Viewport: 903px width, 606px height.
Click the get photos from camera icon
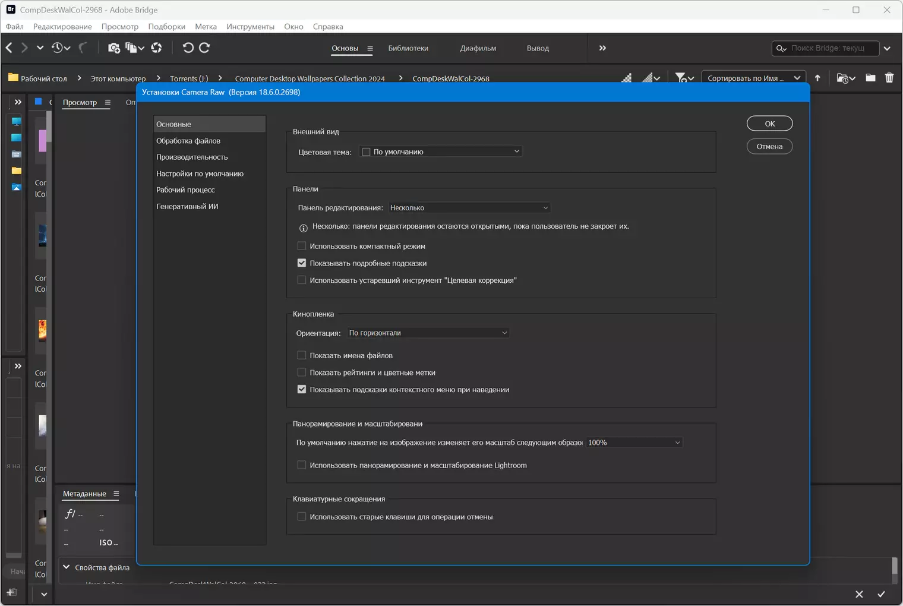(114, 48)
